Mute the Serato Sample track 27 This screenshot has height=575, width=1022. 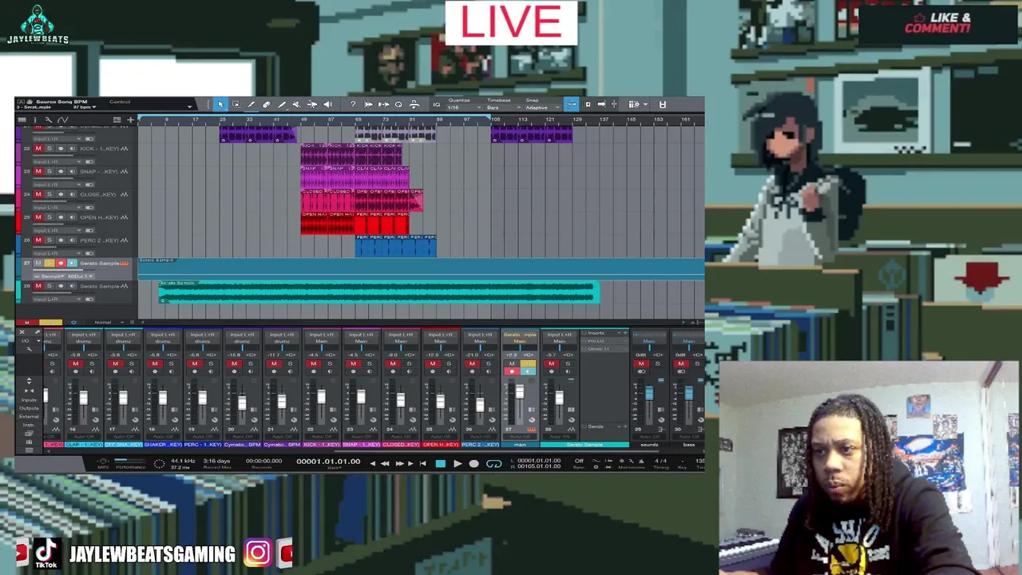tap(38, 263)
